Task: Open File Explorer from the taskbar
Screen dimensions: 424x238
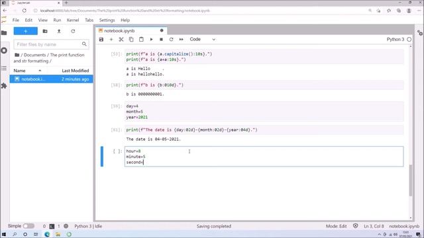Action: click(58, 234)
